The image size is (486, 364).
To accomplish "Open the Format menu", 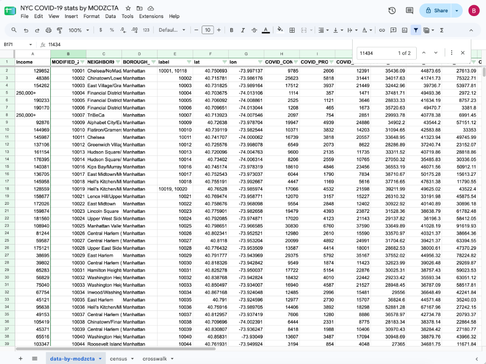I will tap(92, 16).
